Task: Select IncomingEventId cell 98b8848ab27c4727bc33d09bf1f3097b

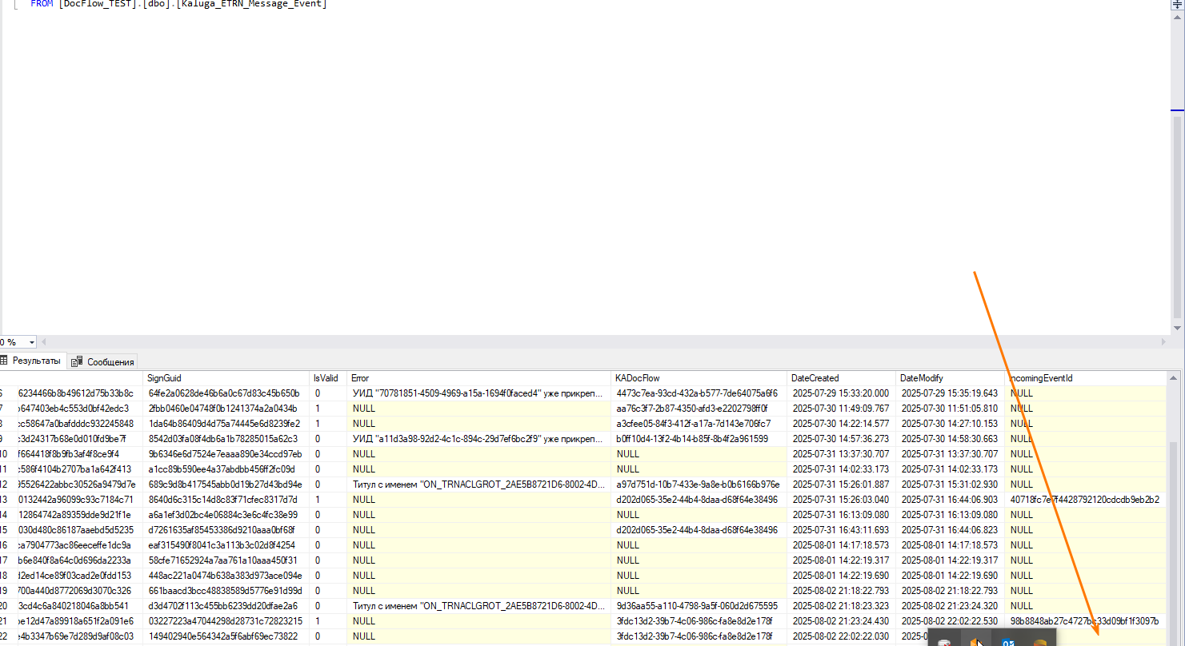Action: [1086, 621]
